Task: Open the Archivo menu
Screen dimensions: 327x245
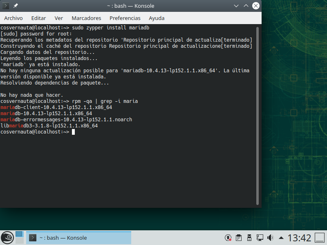Action: [x=13, y=18]
